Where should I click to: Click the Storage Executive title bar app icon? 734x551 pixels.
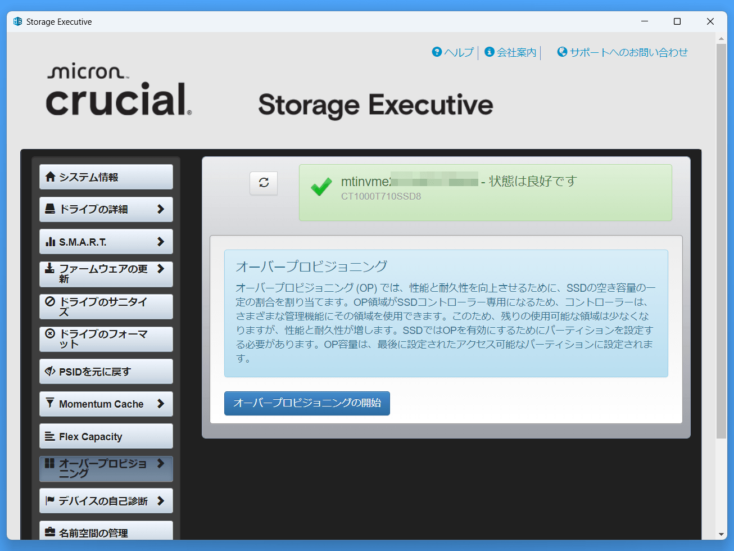click(17, 21)
